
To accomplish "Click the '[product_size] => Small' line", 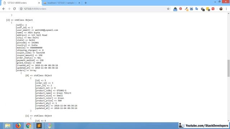I will click(49, 96).
